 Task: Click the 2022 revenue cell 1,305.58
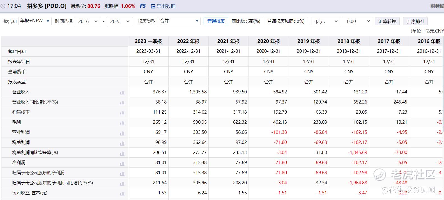point(198,92)
